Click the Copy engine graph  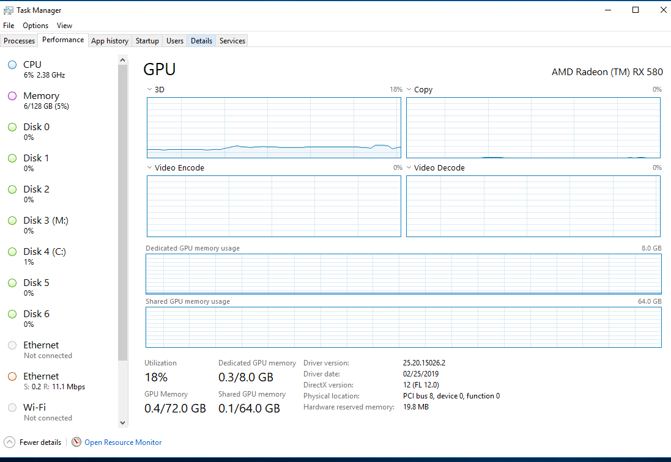tap(533, 128)
